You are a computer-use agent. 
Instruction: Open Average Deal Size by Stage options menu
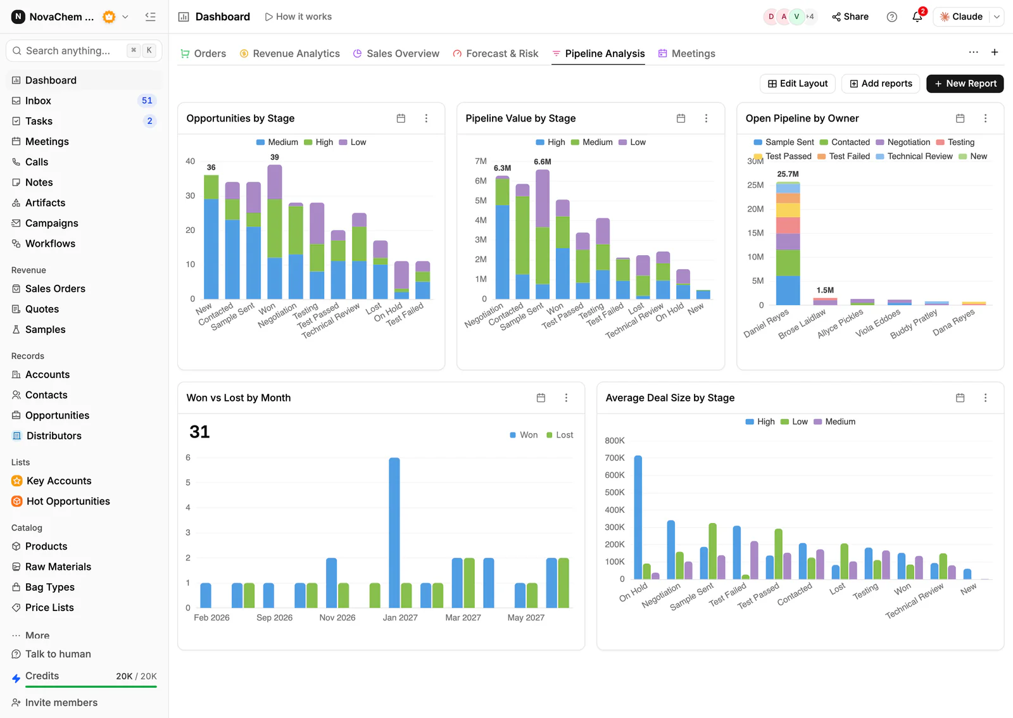(x=985, y=398)
